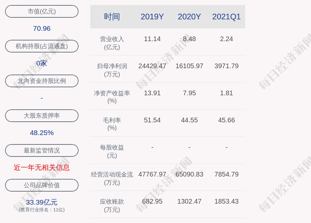Click the brand value 33.39亿元 text
The image size is (311, 223).
pos(42,202)
